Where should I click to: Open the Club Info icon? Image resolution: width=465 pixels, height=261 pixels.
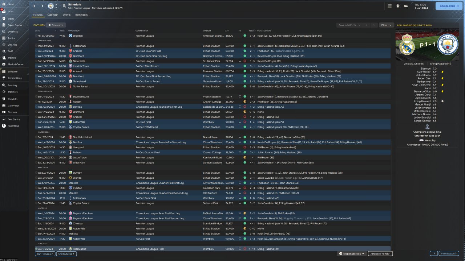coord(3,99)
